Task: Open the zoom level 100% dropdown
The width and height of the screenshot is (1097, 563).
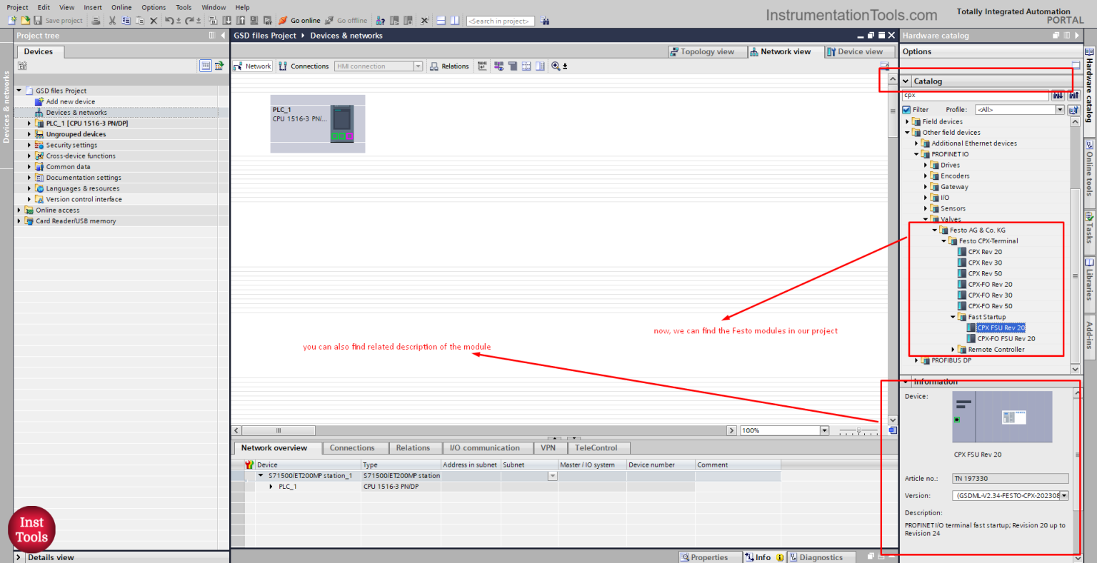Action: tap(823, 430)
